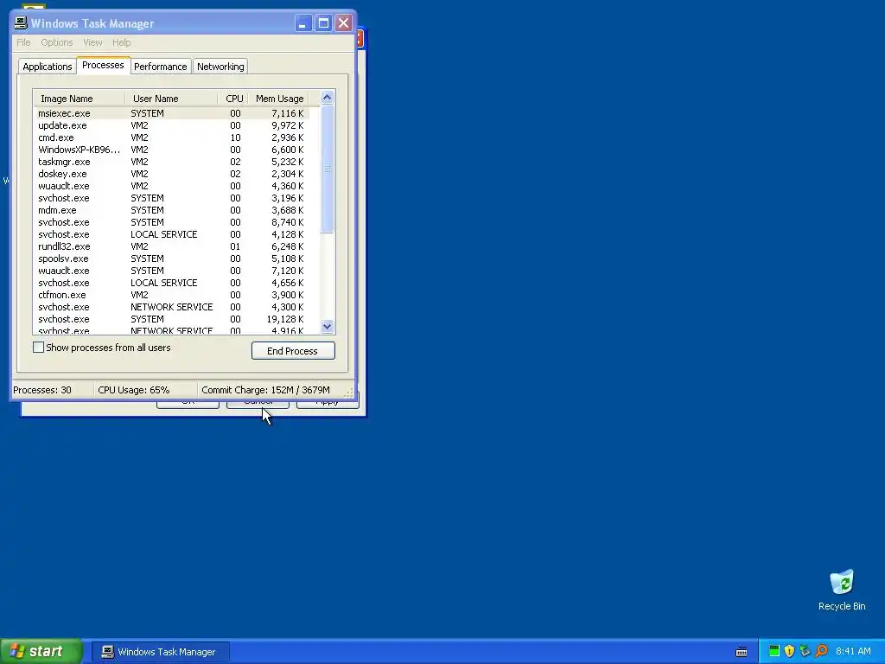Maximize the Windows Task Manager window
The height and width of the screenshot is (664, 885).
pos(323,23)
